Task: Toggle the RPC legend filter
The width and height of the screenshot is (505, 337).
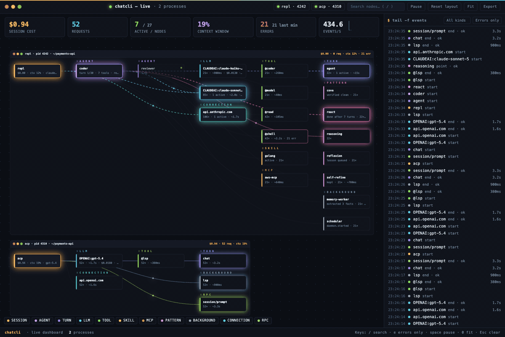Action: (x=263, y=321)
